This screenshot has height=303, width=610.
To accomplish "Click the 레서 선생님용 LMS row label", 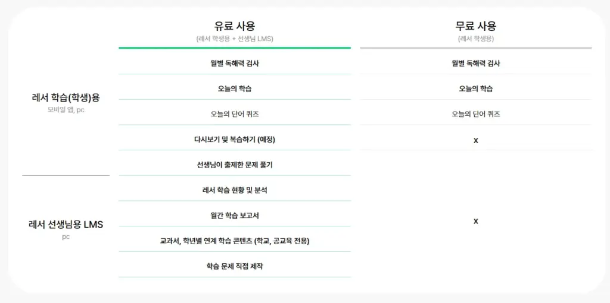I will [66, 225].
